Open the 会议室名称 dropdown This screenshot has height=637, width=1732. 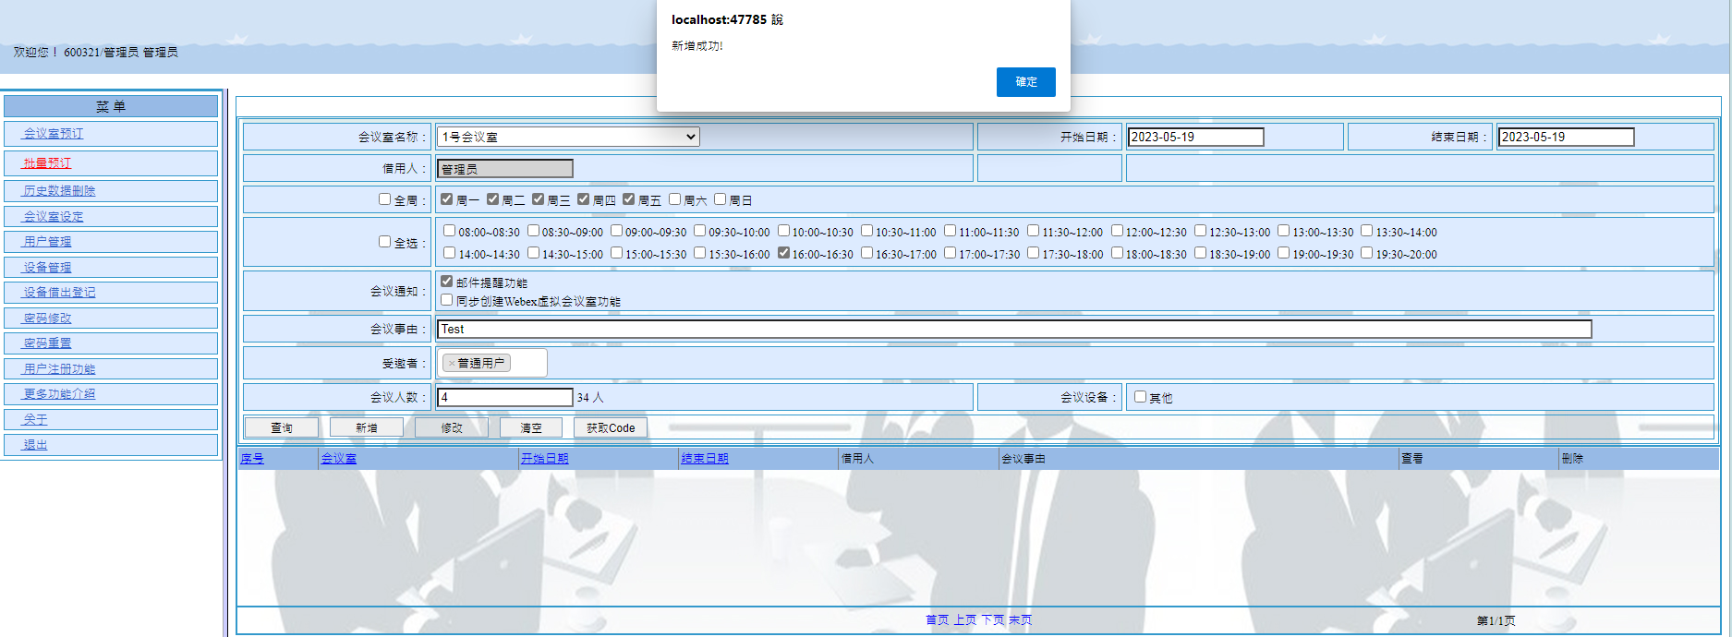tap(567, 137)
